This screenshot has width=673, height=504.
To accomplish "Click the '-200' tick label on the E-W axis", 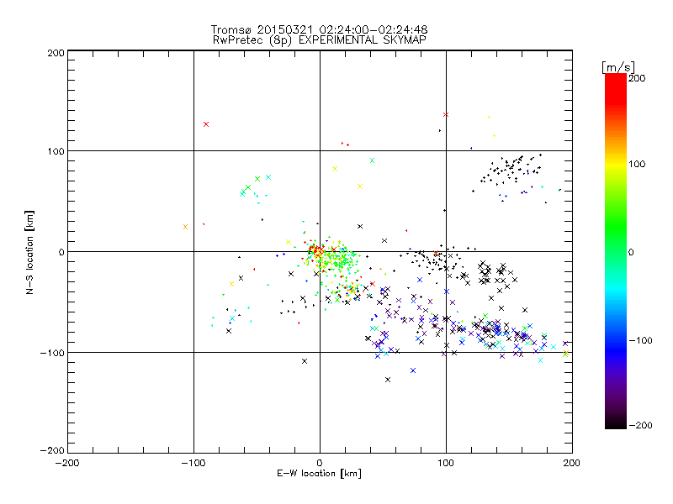I will click(x=67, y=463).
